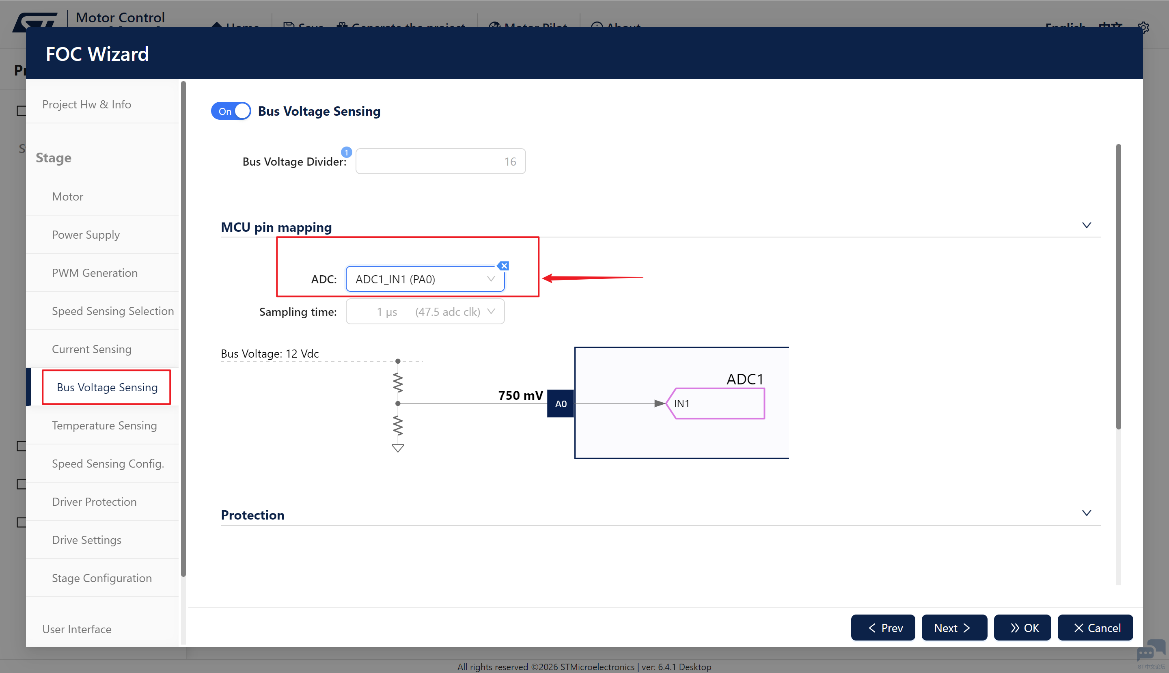Image resolution: width=1169 pixels, height=673 pixels.
Task: Click the Next button
Action: click(954, 628)
